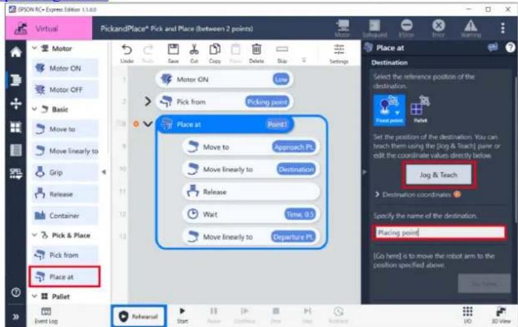Viewport: 518px width, 327px height.
Task: Open the SPEL sidebar icon
Action: tap(16, 174)
